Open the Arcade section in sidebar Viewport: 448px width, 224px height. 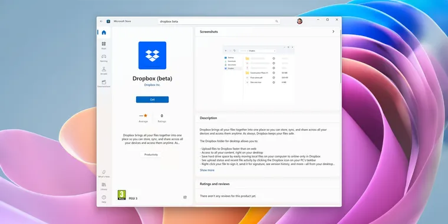click(104, 71)
